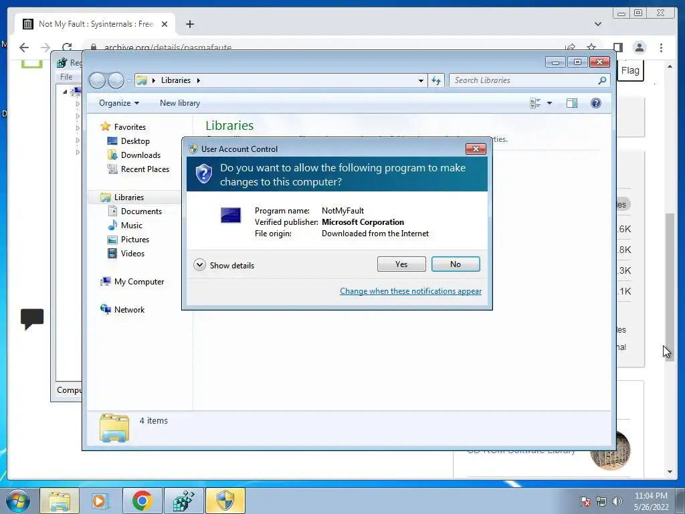Image resolution: width=685 pixels, height=514 pixels.
Task: Click the Explorer back button
Action: 97,80
